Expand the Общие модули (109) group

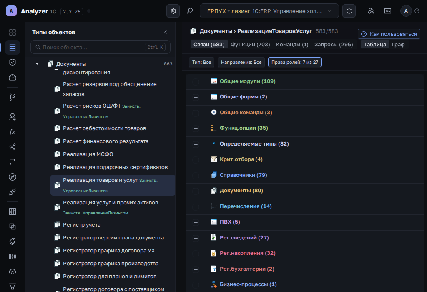click(196, 82)
